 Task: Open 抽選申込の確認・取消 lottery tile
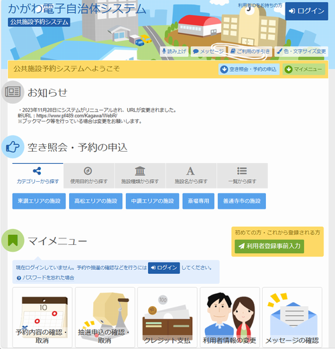point(105,317)
